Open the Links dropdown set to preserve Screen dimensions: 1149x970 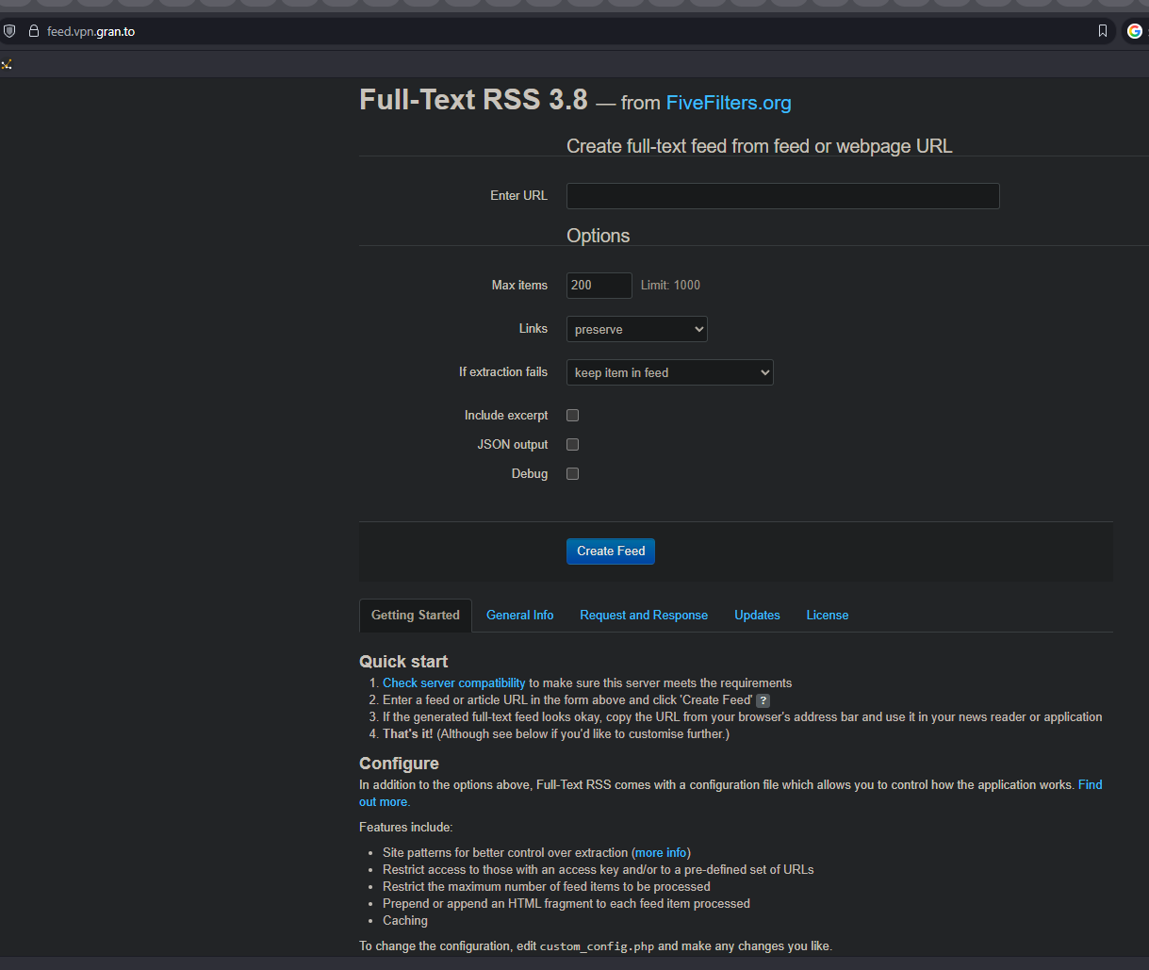[636, 329]
